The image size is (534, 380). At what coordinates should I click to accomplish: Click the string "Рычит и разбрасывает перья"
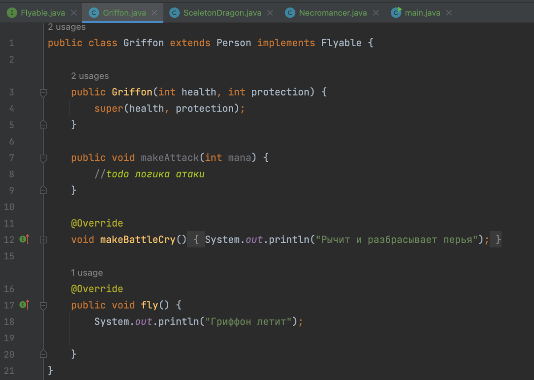click(x=396, y=240)
